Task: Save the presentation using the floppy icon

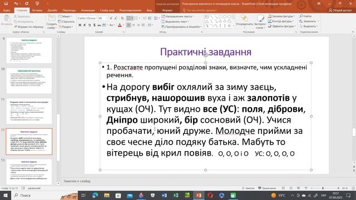Action: click(x=6, y=4)
